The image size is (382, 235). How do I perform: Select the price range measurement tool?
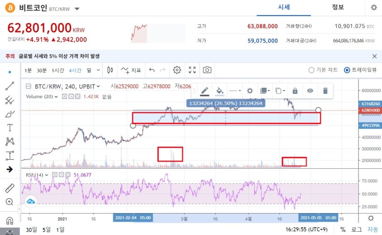10,155
